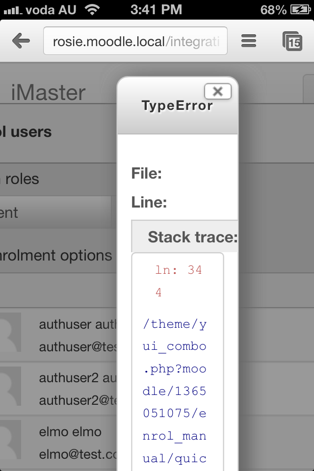Image resolution: width=314 pixels, height=471 pixels.
Task: Click the yui_combo.php stack trace link
Action: [x=175, y=392]
